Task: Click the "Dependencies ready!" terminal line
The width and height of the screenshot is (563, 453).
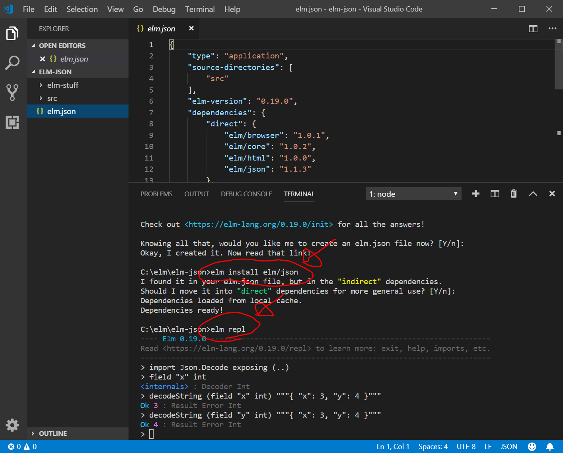Action: (182, 310)
